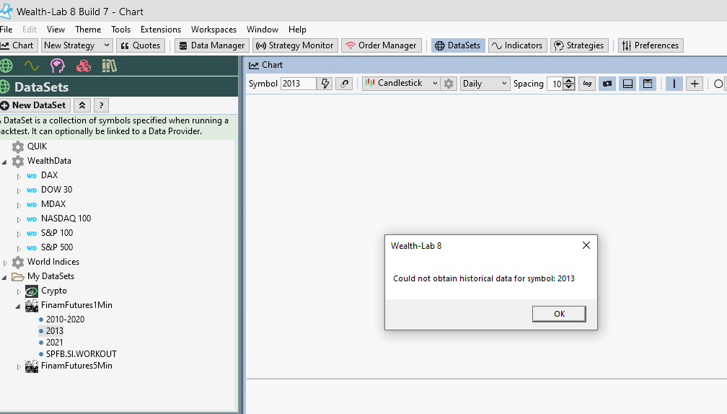Screen dimensions: 727x414
Task: Click OK in the error dialog
Action: tap(559, 314)
